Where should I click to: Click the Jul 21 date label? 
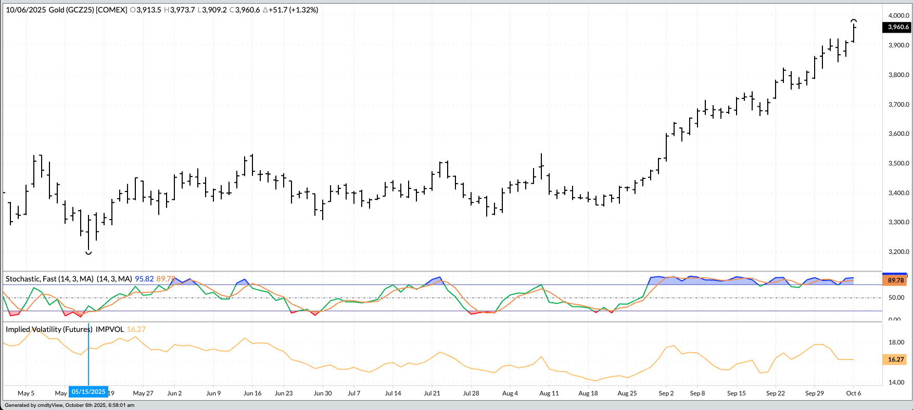point(432,393)
